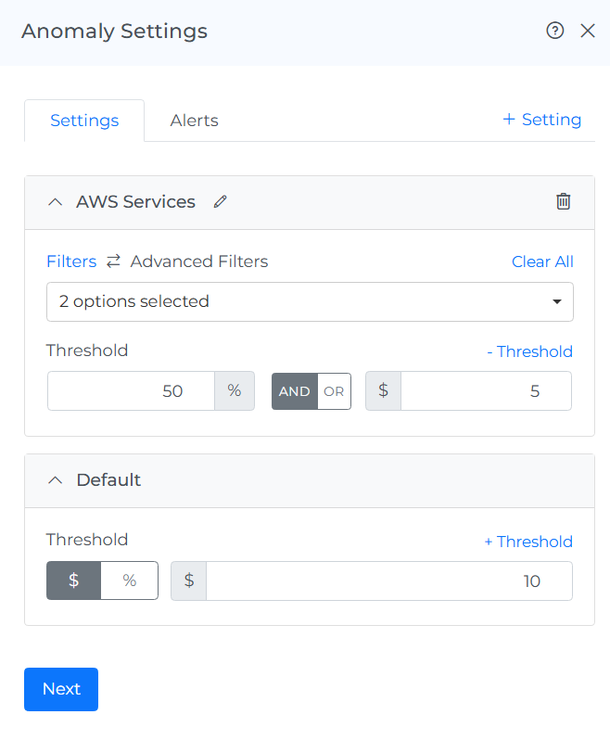Click the percentage threshold field showing 50
610x740 pixels.
131,391
